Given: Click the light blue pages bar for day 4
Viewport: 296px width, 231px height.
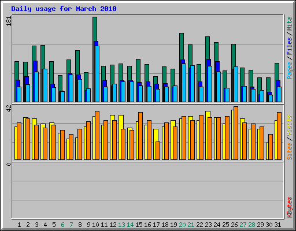Looking at the screenshot, I should coord(45,85).
